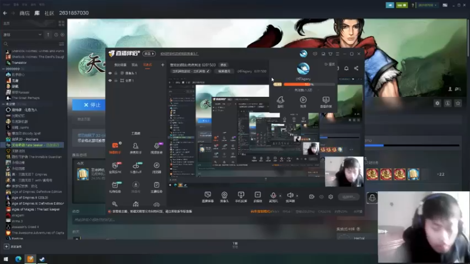Viewport: 470px width, 264px height.
Task: Open streaming settings gear icon
Action: (331, 197)
